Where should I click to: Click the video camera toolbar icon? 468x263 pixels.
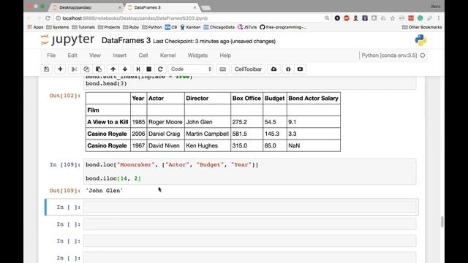[301, 69]
